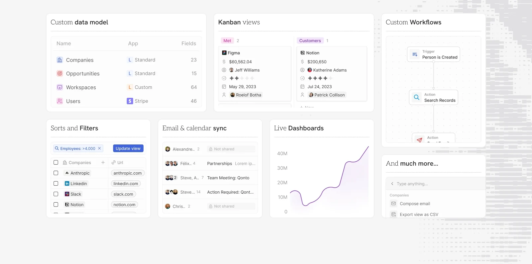Click the export icon beside Export view as CSV
532x264 pixels.
tap(394, 215)
